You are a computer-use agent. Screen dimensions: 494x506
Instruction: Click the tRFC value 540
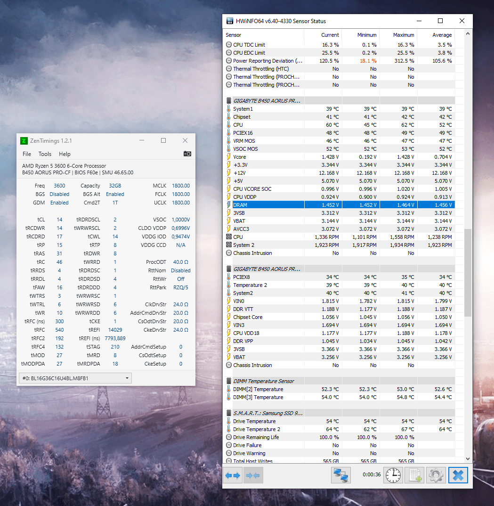(x=59, y=330)
